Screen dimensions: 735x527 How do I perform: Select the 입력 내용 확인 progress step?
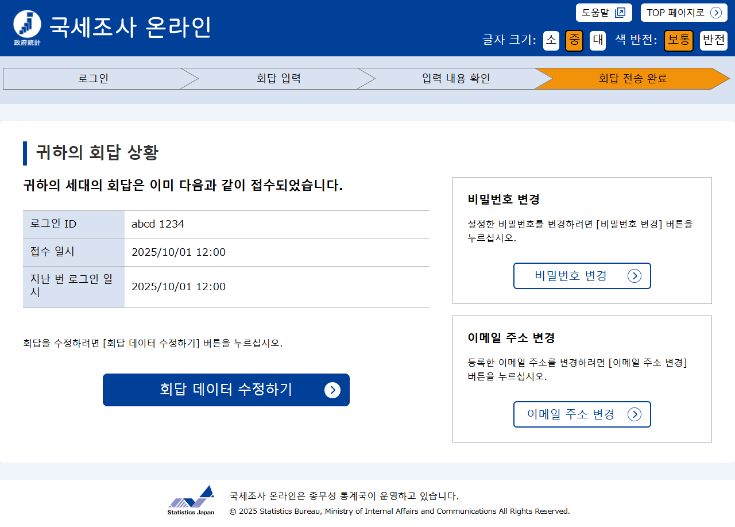[x=456, y=79]
